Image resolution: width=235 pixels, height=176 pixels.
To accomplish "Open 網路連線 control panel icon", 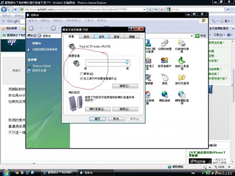I will pos(164,96).
